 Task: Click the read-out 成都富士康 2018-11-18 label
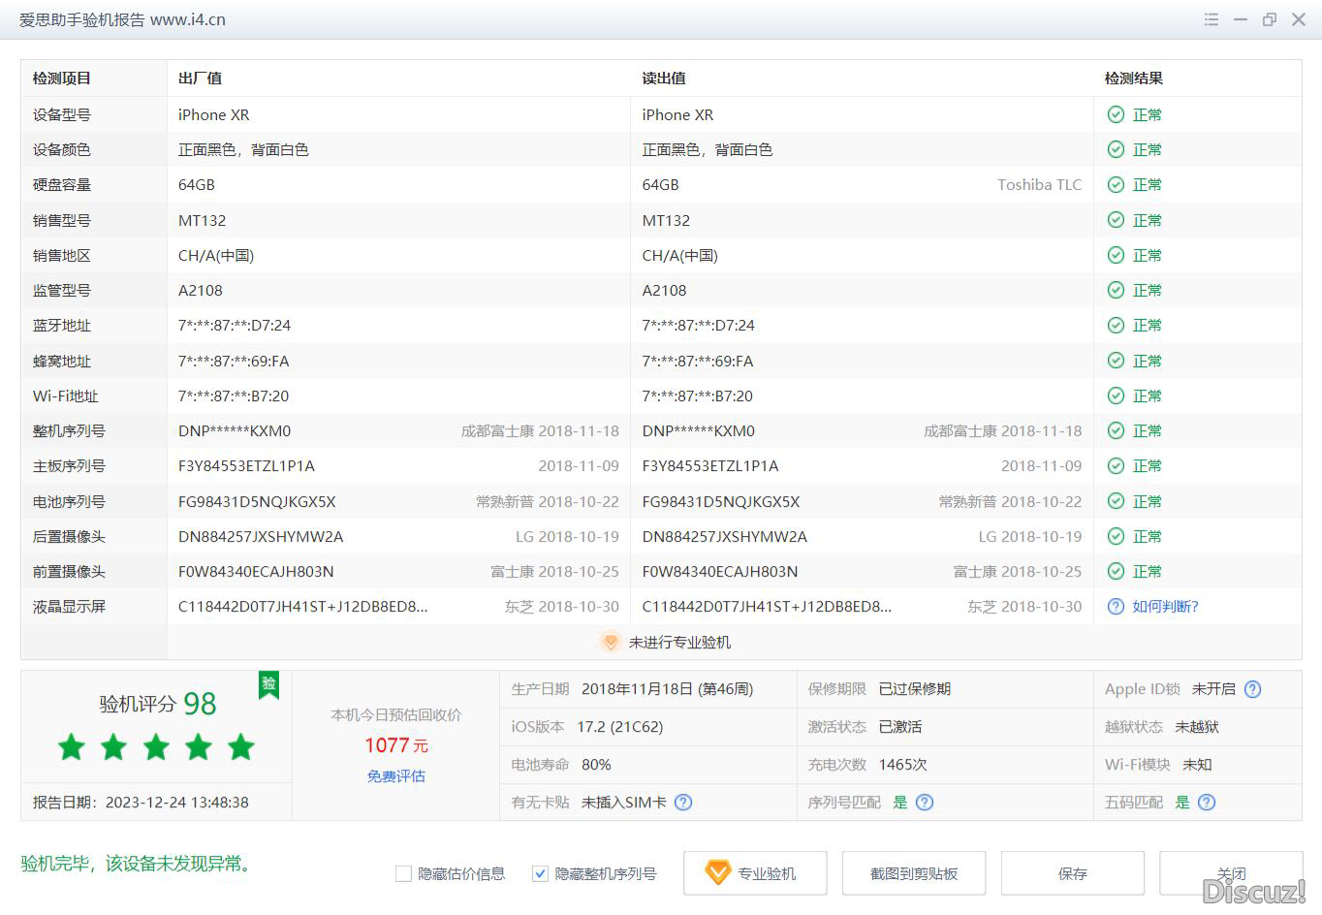[x=1003, y=430]
